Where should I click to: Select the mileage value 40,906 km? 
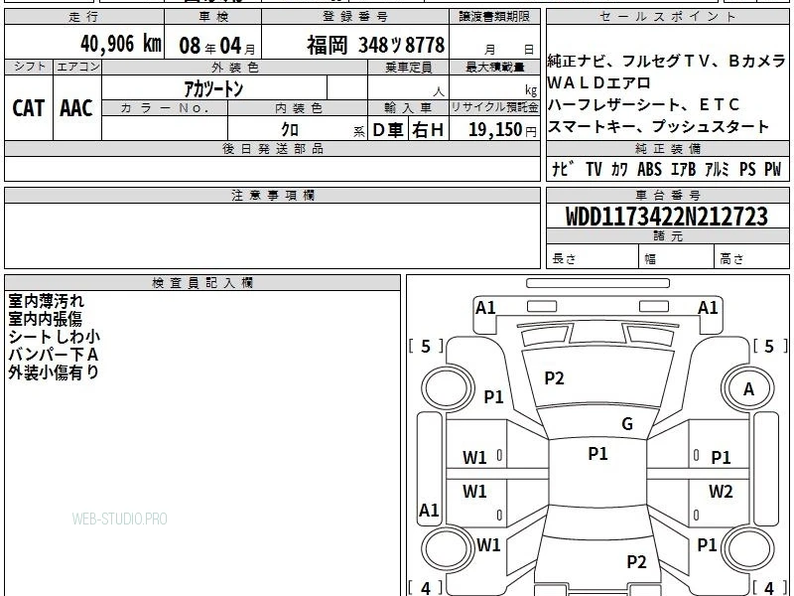click(x=121, y=44)
